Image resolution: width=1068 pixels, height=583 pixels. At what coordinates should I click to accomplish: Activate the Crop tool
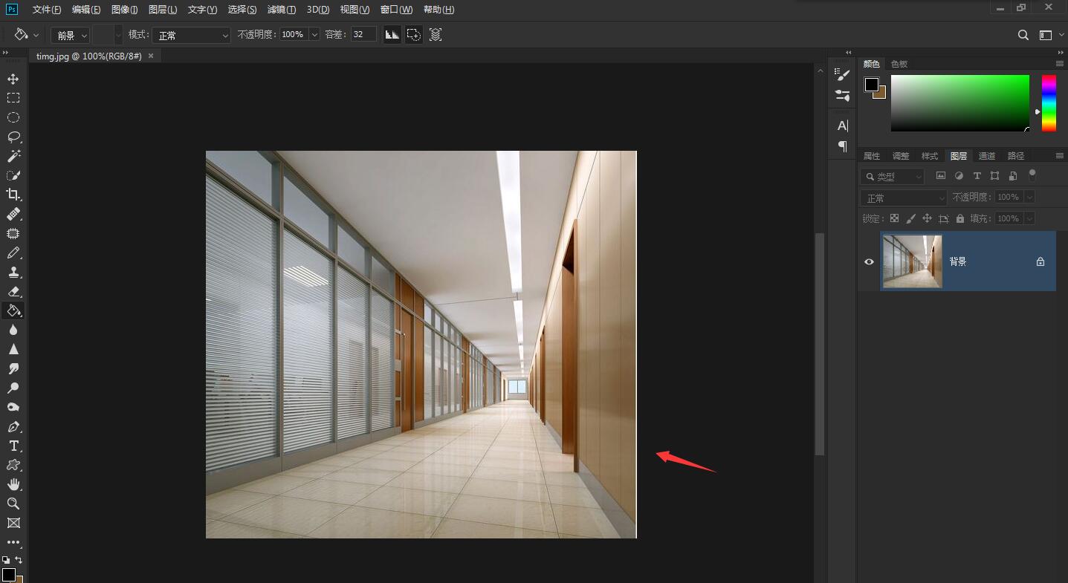click(x=13, y=195)
